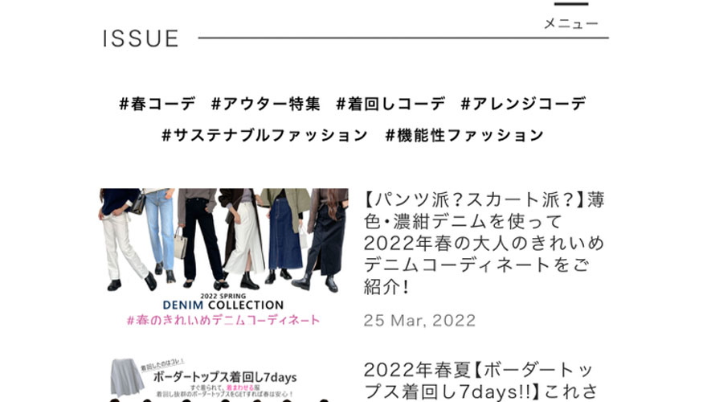This screenshot has width=707, height=402.
Task: Open the #着回しコーデ tag
Action: click(390, 105)
